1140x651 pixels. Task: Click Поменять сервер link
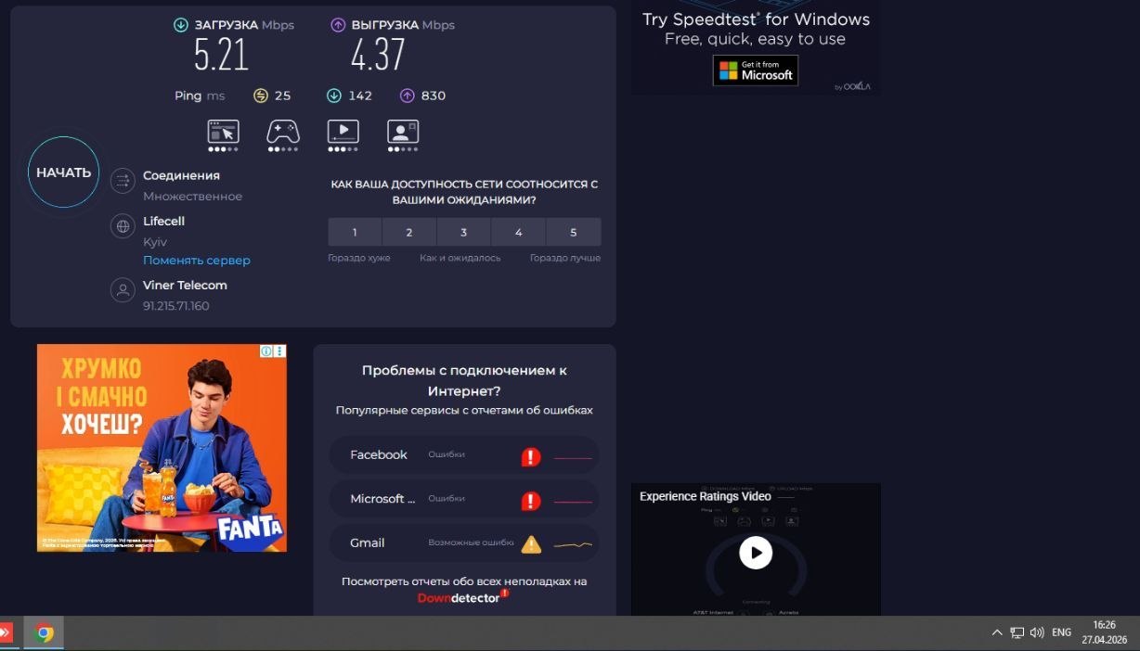click(197, 261)
